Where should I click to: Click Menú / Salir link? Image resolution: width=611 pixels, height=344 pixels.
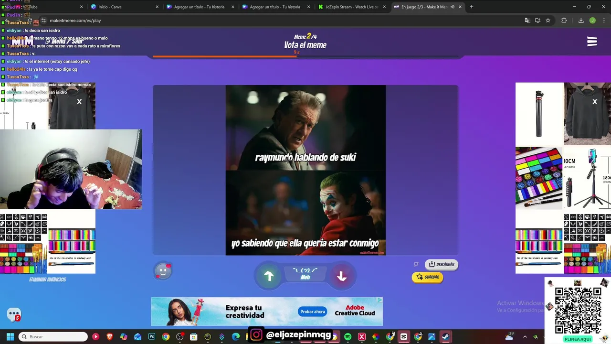(64, 42)
